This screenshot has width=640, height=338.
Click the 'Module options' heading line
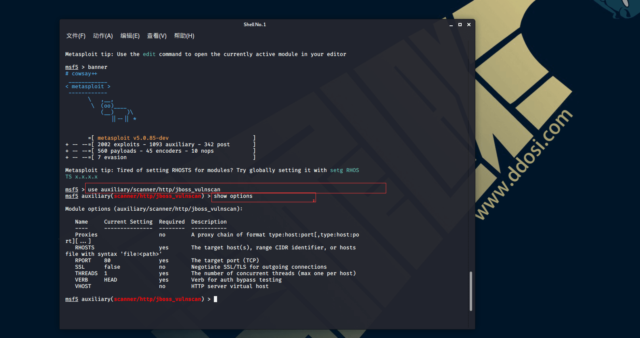pyautogui.click(x=154, y=209)
